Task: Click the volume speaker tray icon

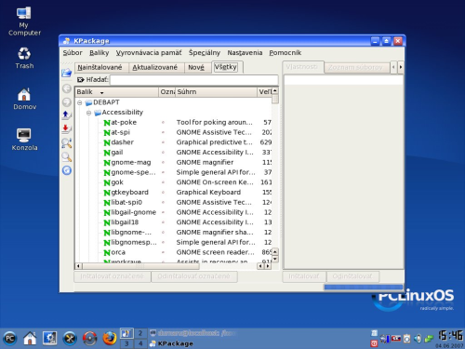Action: [x=418, y=339]
